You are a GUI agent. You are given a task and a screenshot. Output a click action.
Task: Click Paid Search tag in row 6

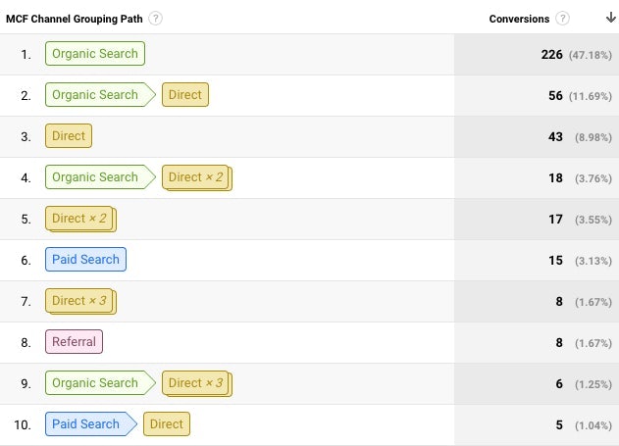tap(85, 260)
